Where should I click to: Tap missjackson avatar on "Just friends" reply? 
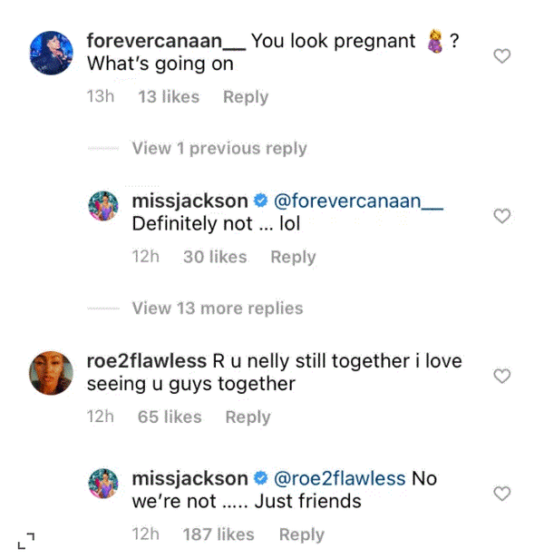click(103, 483)
